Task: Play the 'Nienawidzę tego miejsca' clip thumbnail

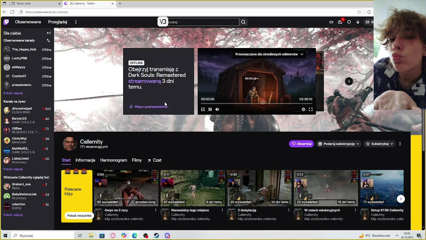Action: tap(193, 188)
